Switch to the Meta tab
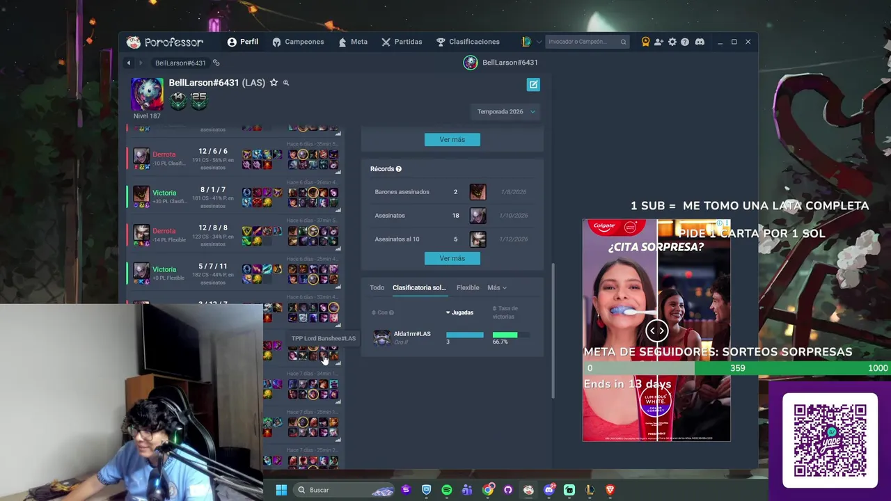 click(353, 42)
